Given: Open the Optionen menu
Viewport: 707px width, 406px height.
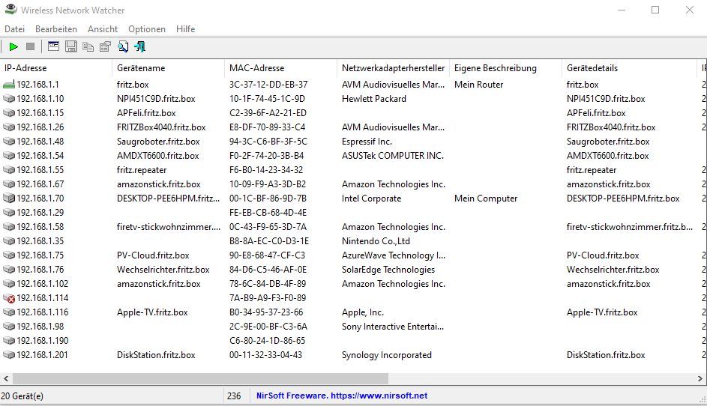Looking at the screenshot, I should (146, 29).
